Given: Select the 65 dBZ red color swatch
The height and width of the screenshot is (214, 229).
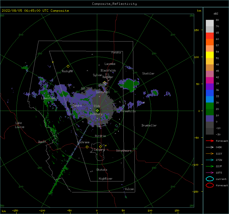Looking at the screenshot, I should (x=210, y=36).
